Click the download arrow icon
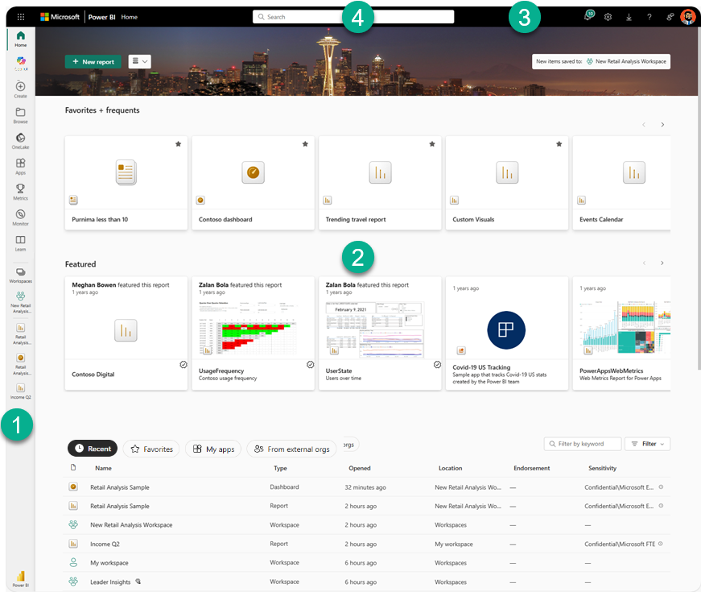 629,17
